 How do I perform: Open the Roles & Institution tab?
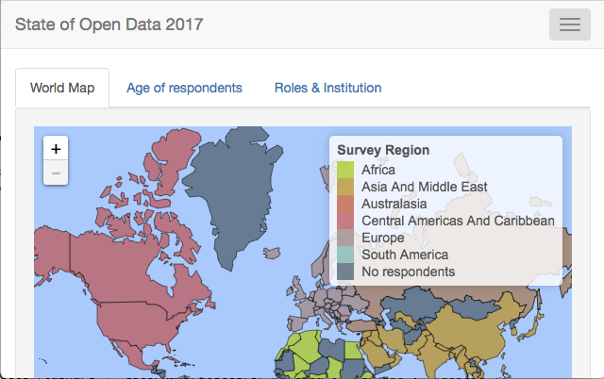point(327,88)
